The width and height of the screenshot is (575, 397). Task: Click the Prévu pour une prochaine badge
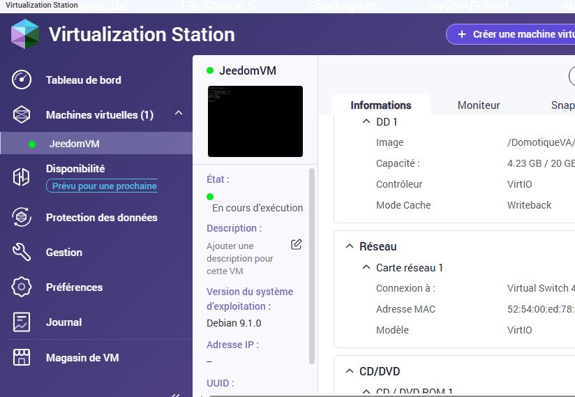102,186
